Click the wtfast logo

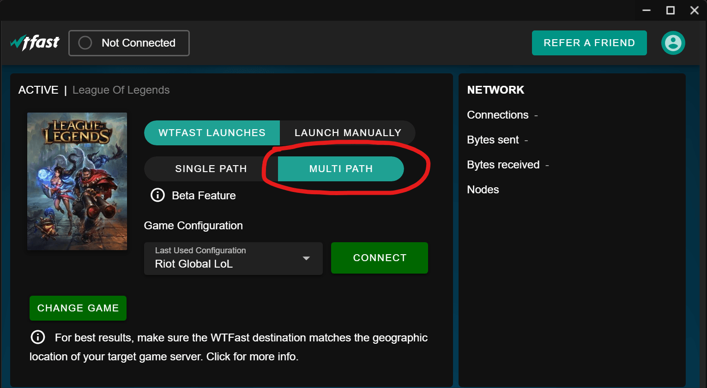point(35,42)
